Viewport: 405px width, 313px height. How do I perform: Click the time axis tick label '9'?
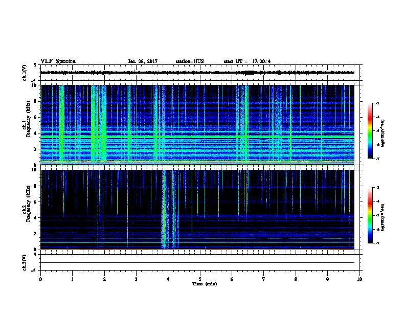coord(327,279)
